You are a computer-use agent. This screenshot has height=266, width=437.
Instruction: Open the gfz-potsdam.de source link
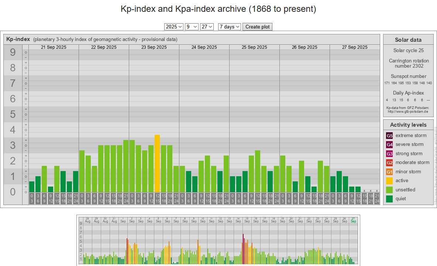(408, 111)
